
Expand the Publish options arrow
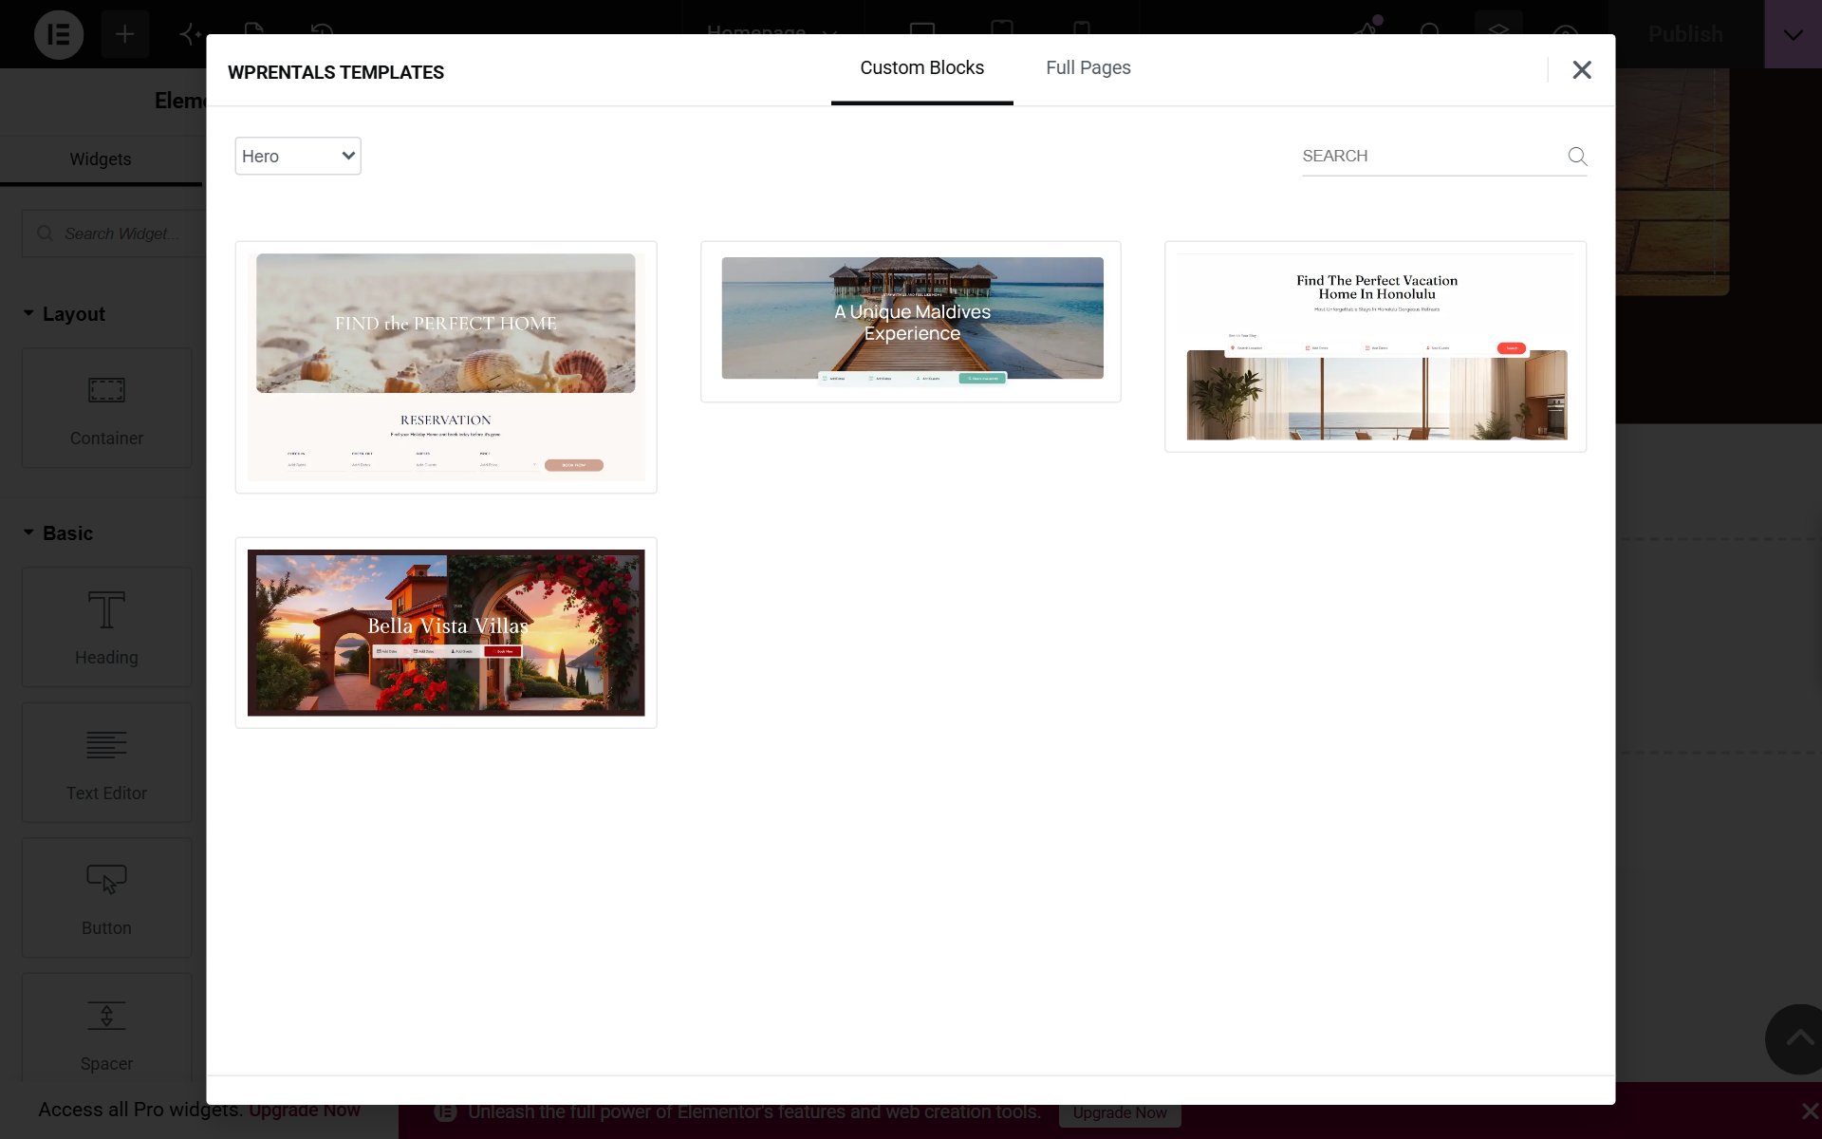pyautogui.click(x=1793, y=34)
